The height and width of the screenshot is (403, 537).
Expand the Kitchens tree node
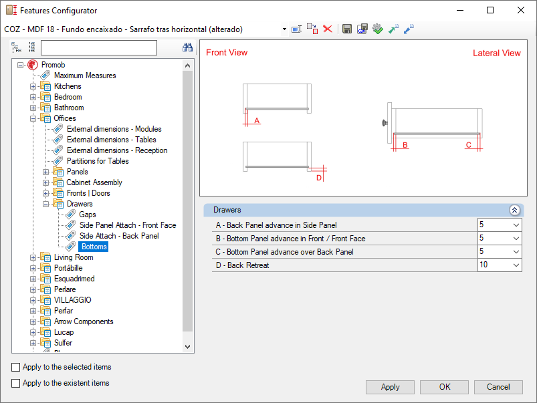tap(33, 86)
